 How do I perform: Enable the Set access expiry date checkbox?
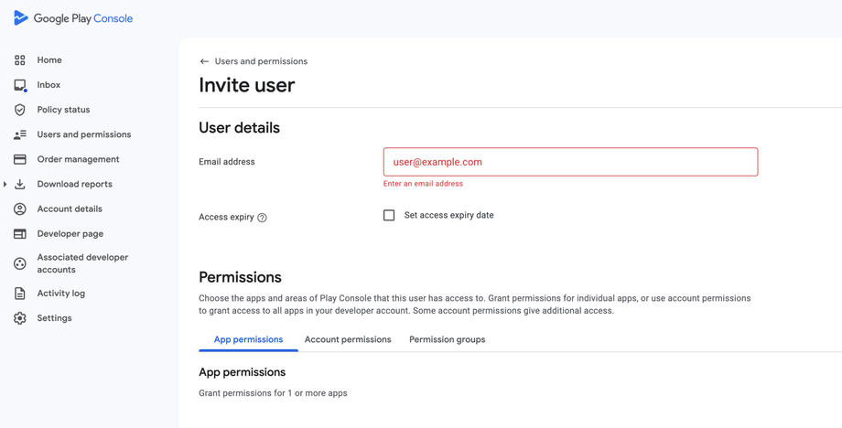coord(389,215)
